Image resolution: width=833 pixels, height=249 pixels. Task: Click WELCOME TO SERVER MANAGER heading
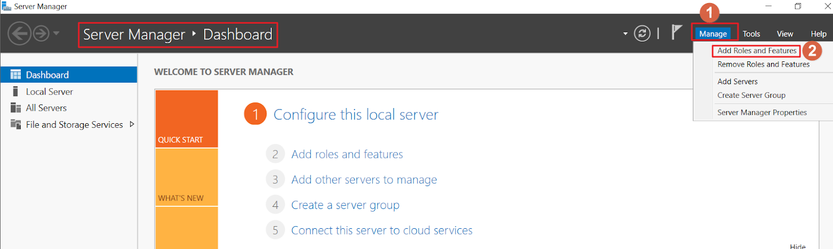223,72
